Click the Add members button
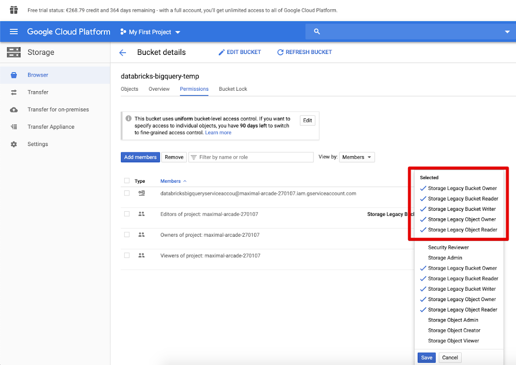This screenshot has width=516, height=365. [140, 157]
